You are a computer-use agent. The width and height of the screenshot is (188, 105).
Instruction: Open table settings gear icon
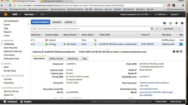(x=176, y=23)
